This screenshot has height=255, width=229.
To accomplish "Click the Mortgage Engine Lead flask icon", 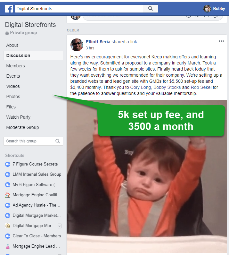I will (x=8, y=246).
